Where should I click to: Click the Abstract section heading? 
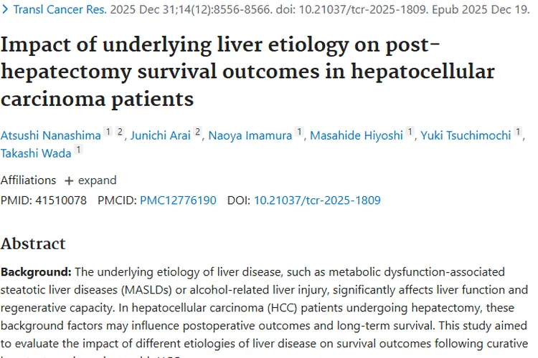pyautogui.click(x=33, y=243)
